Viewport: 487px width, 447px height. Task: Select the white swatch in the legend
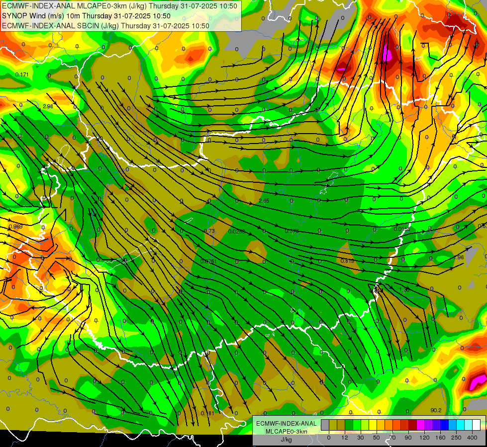(477, 425)
